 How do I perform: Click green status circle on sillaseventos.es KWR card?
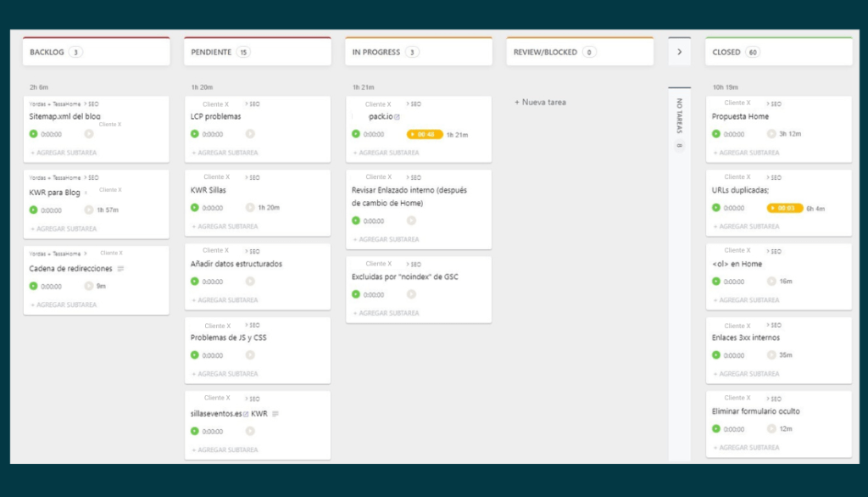tap(195, 431)
